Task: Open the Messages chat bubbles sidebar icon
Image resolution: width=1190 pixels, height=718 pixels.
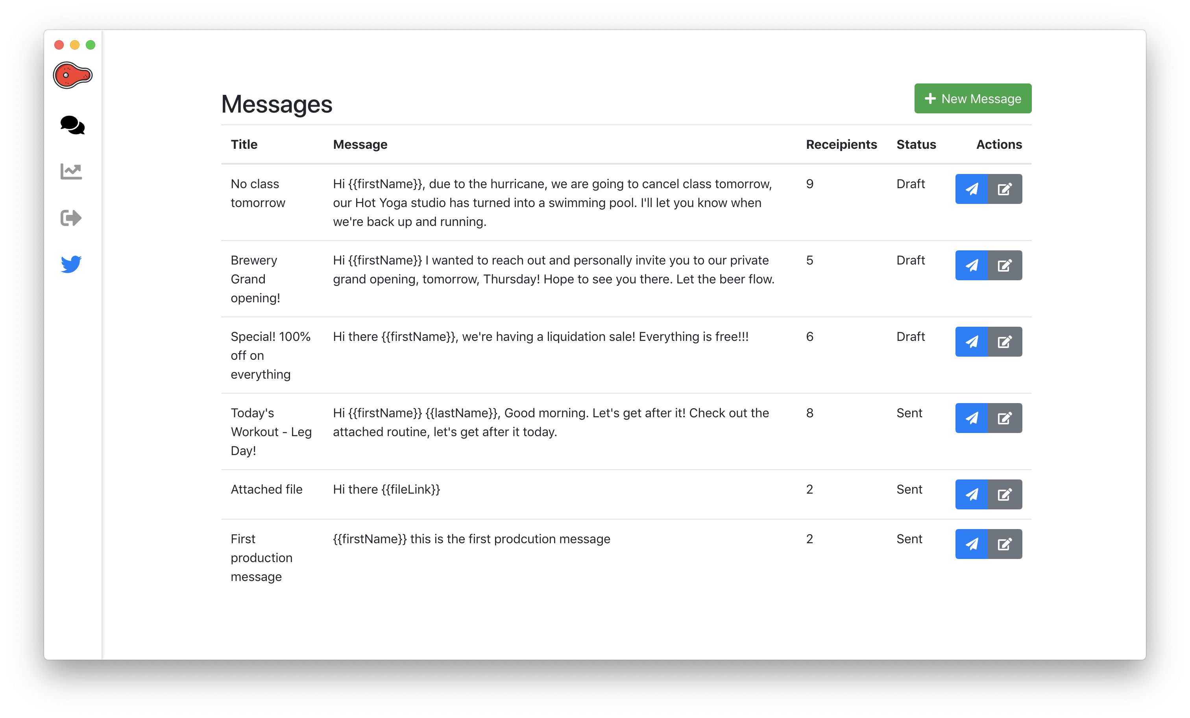Action: click(72, 125)
